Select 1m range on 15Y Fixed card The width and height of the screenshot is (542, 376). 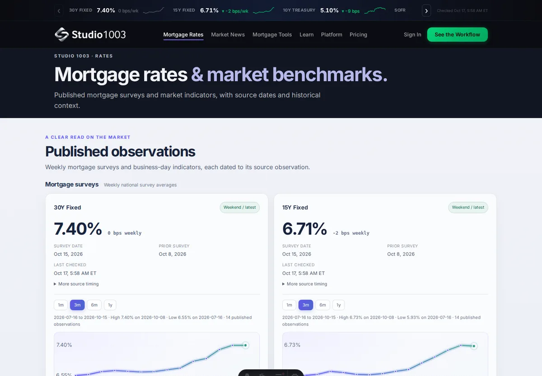click(x=290, y=305)
